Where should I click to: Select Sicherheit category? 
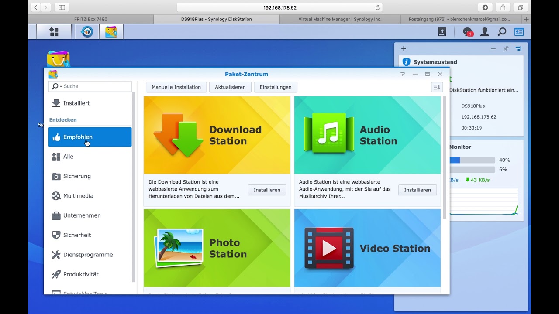point(90,235)
